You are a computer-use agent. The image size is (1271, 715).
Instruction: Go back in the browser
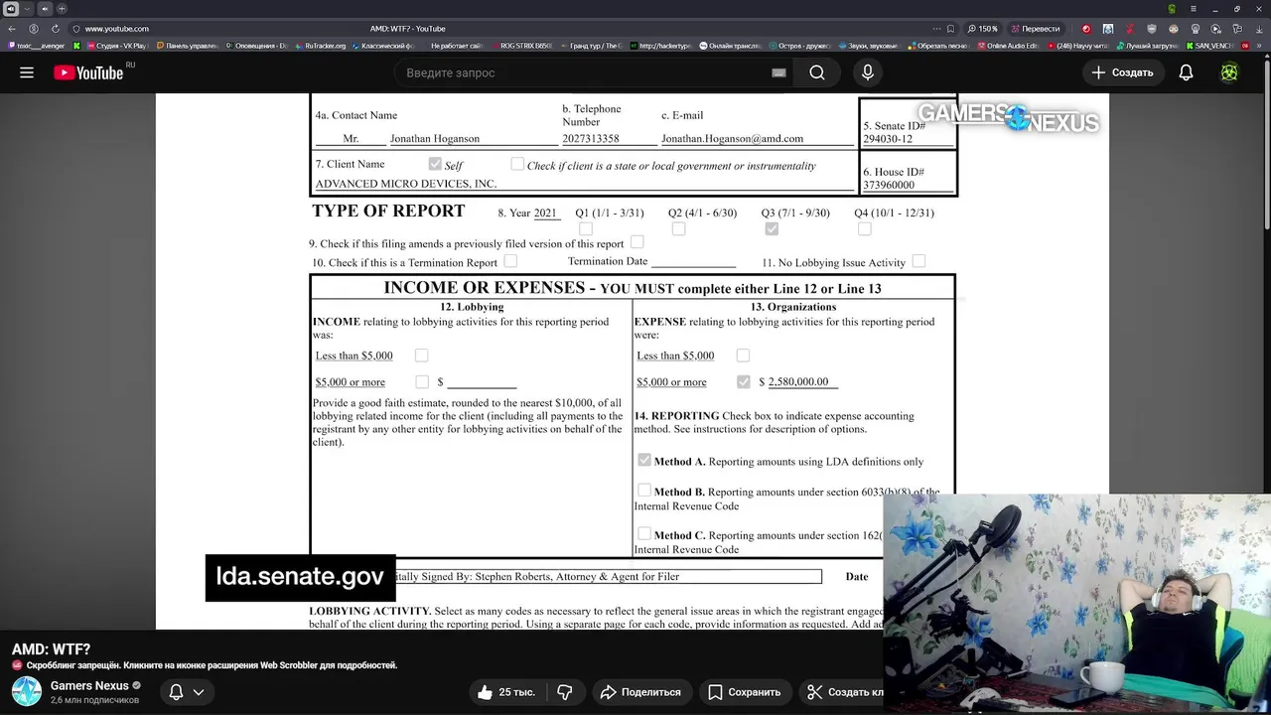(x=12, y=29)
